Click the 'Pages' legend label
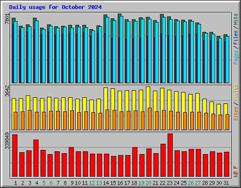241x188 pixels. click(236, 57)
